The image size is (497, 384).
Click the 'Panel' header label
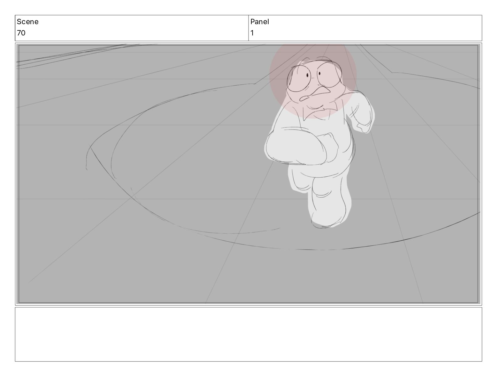click(259, 22)
